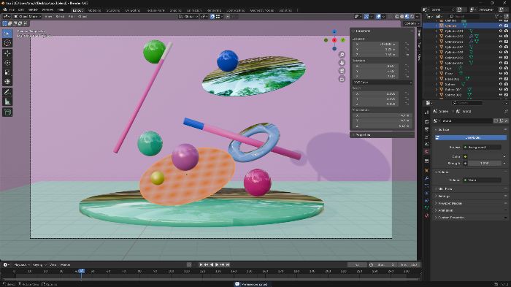This screenshot has height=287, width=511.
Task: Open the outliner filter funnel
Action: [x=497, y=16]
